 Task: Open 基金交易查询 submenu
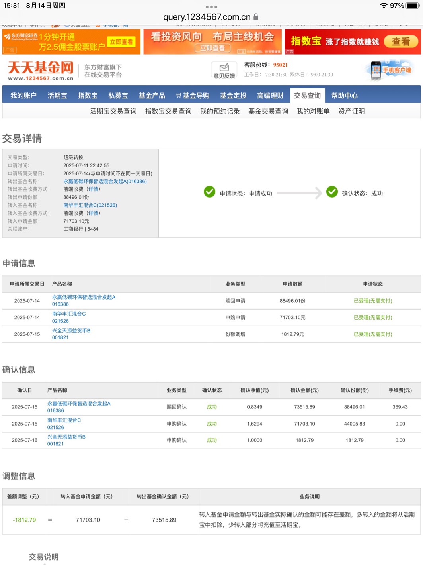[x=268, y=111]
